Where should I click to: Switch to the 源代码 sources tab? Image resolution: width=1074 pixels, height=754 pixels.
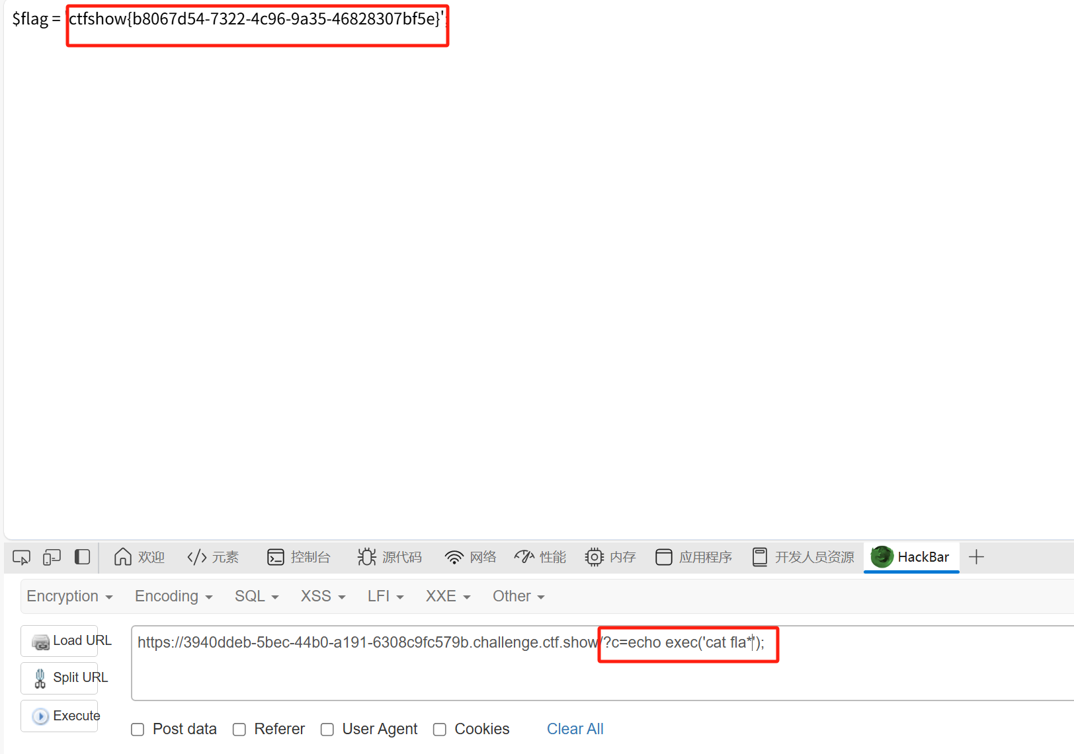pos(390,557)
